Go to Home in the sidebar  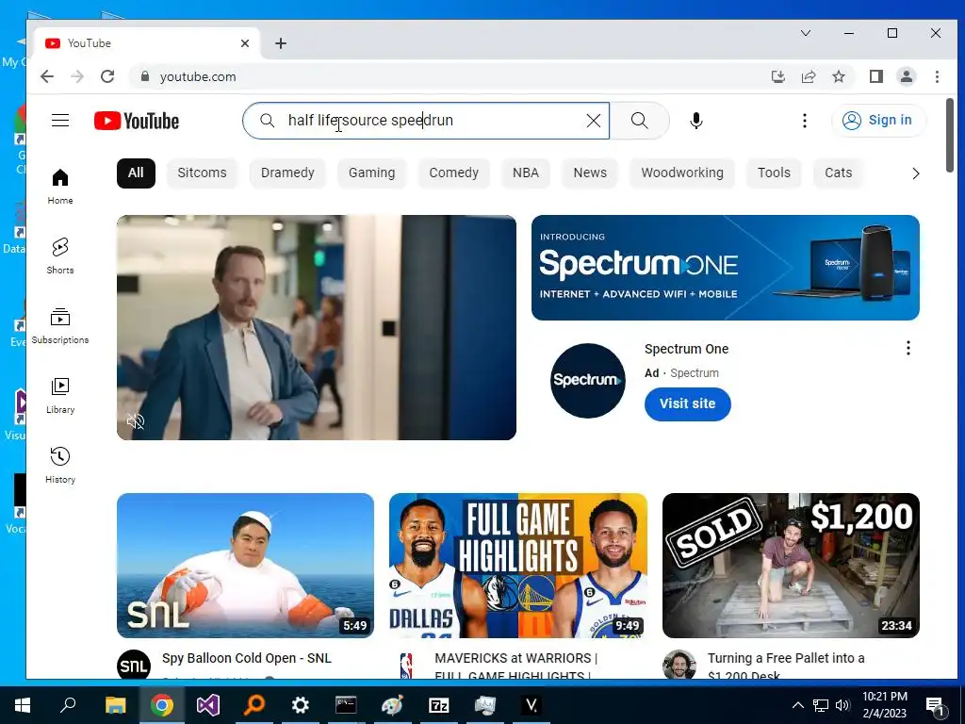[x=60, y=187]
